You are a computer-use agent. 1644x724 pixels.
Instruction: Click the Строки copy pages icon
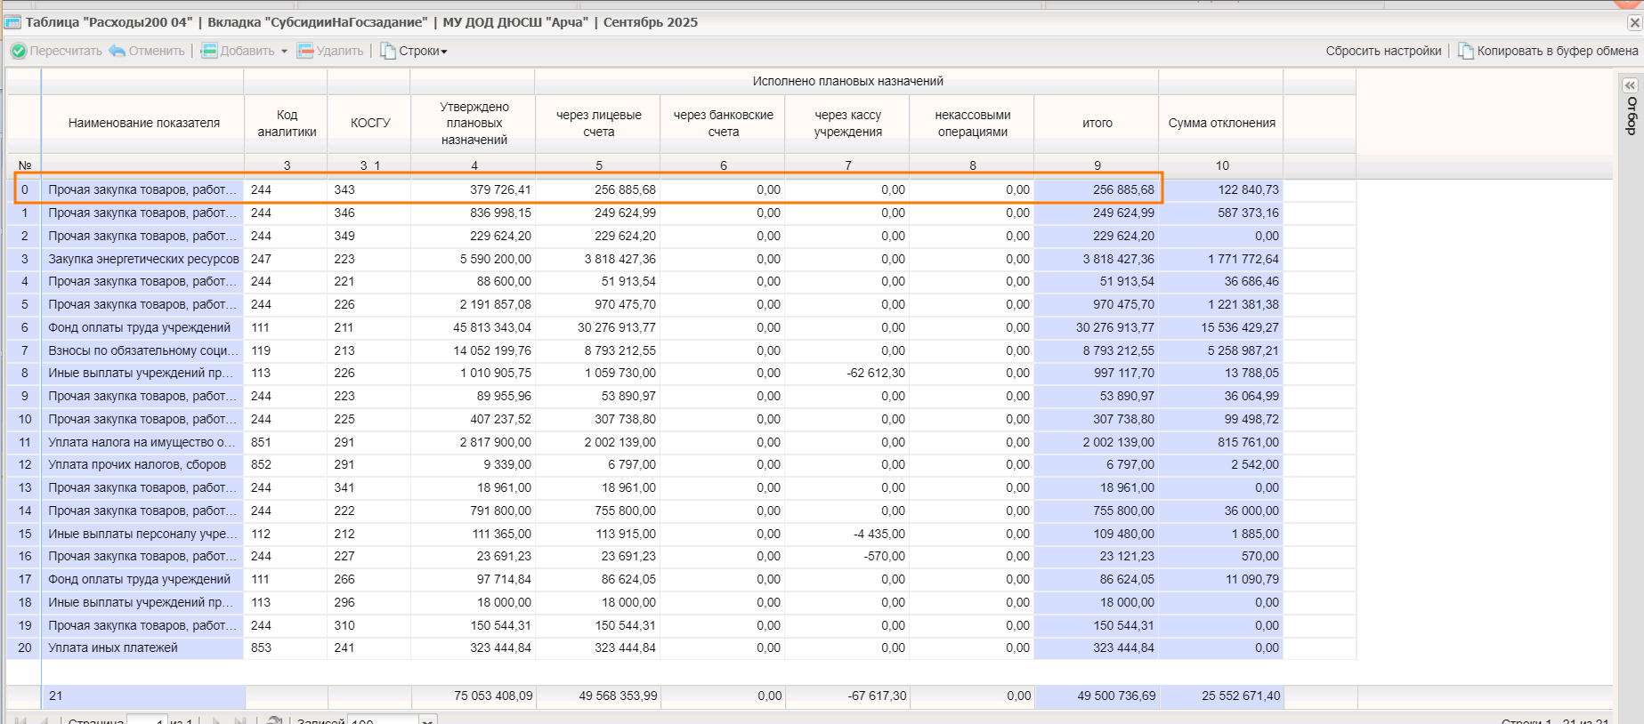pos(388,51)
